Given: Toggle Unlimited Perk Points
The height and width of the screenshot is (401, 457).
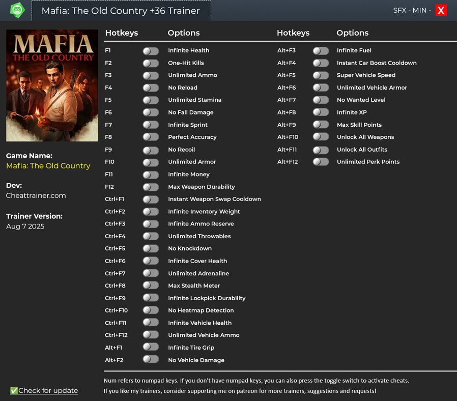Looking at the screenshot, I should click(x=321, y=162).
